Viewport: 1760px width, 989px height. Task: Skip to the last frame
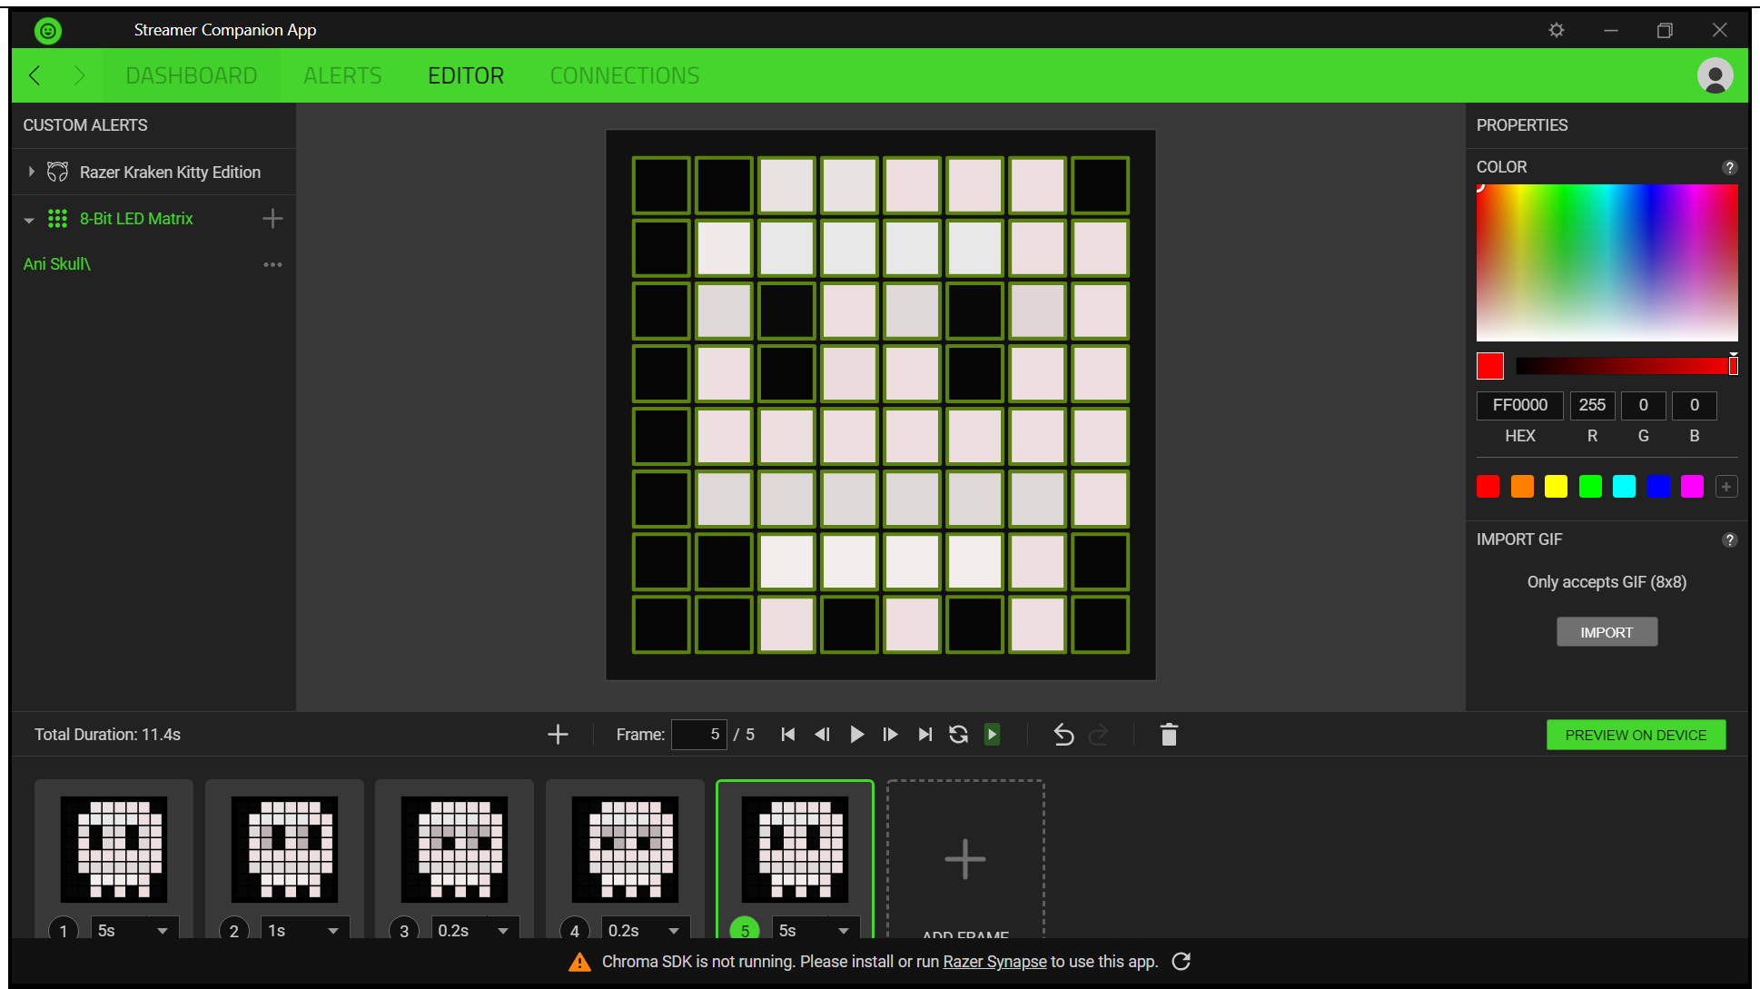point(924,735)
